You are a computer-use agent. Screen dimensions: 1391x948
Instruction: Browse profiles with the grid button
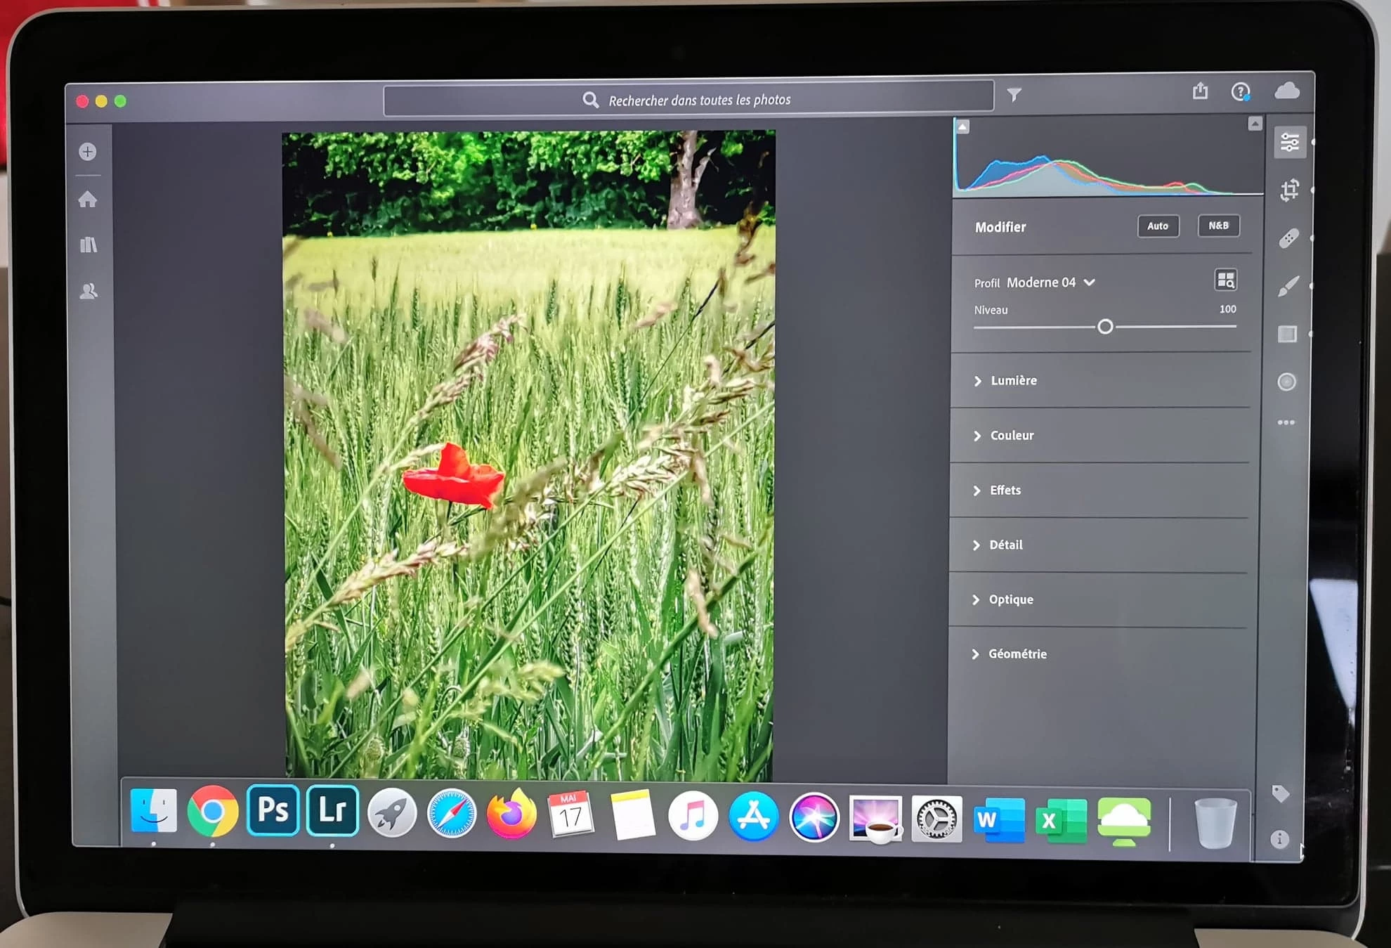(x=1225, y=280)
